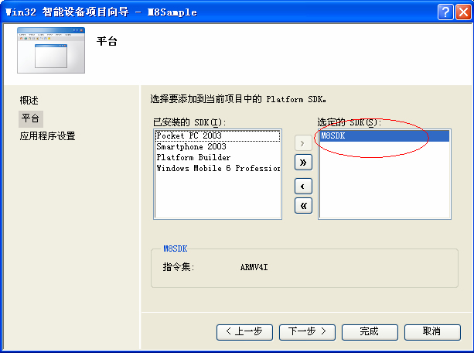Click the remove single SDK arrow button
The height and width of the screenshot is (353, 474).
coord(303,187)
